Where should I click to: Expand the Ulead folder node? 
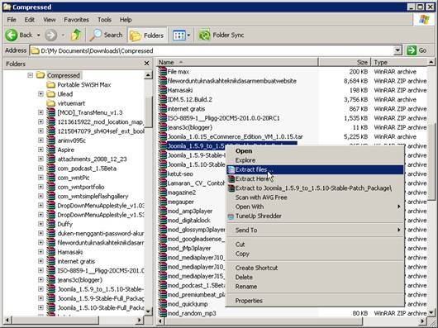[x=40, y=94]
